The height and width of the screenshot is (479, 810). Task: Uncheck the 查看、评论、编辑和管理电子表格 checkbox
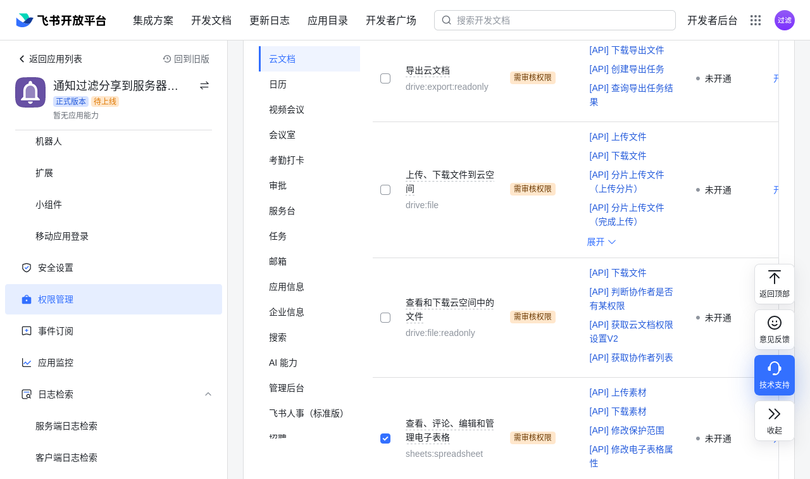[x=385, y=439]
